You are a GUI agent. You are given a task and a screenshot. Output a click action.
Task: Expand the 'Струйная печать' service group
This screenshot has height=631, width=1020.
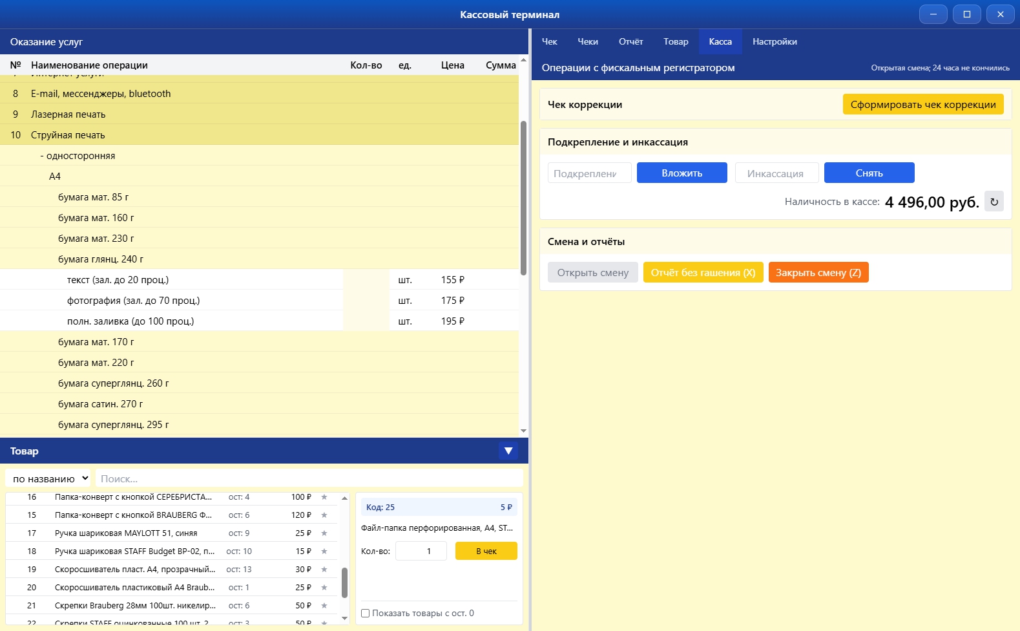tap(259, 134)
